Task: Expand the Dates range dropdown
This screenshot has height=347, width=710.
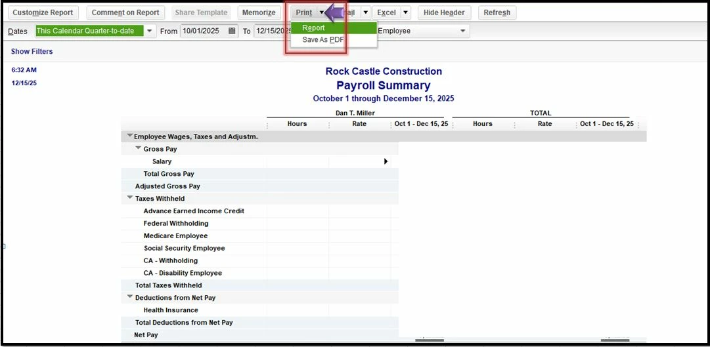Action: tap(150, 31)
